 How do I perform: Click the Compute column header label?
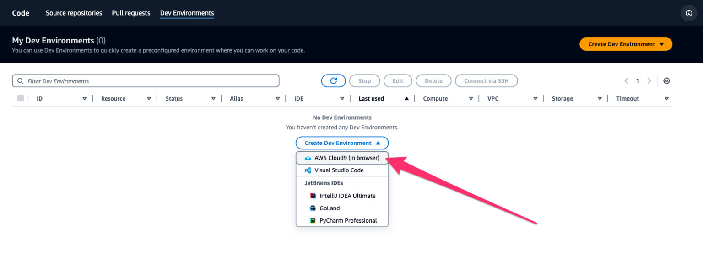click(x=435, y=99)
